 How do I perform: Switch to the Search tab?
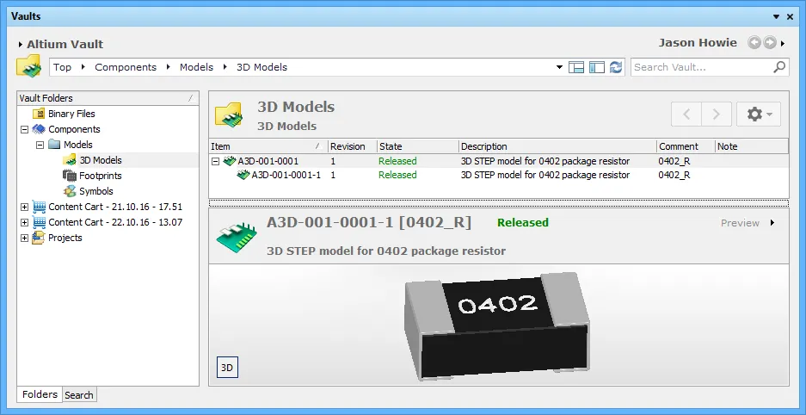coord(79,395)
